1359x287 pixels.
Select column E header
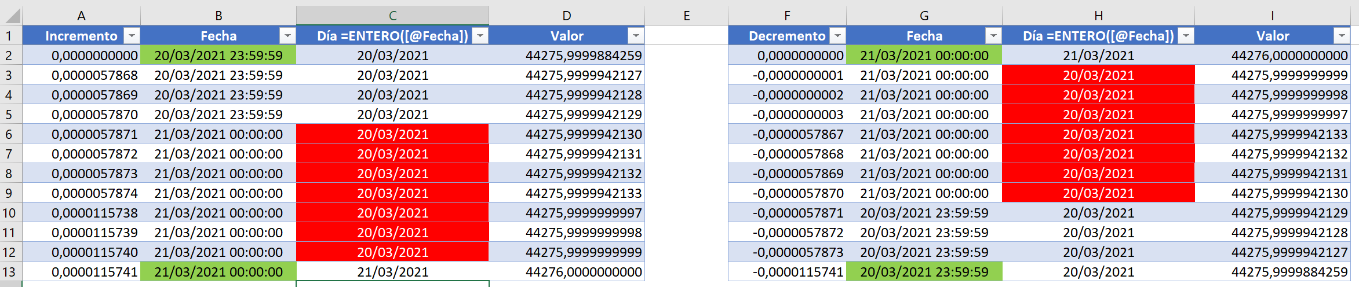pyautogui.click(x=686, y=16)
